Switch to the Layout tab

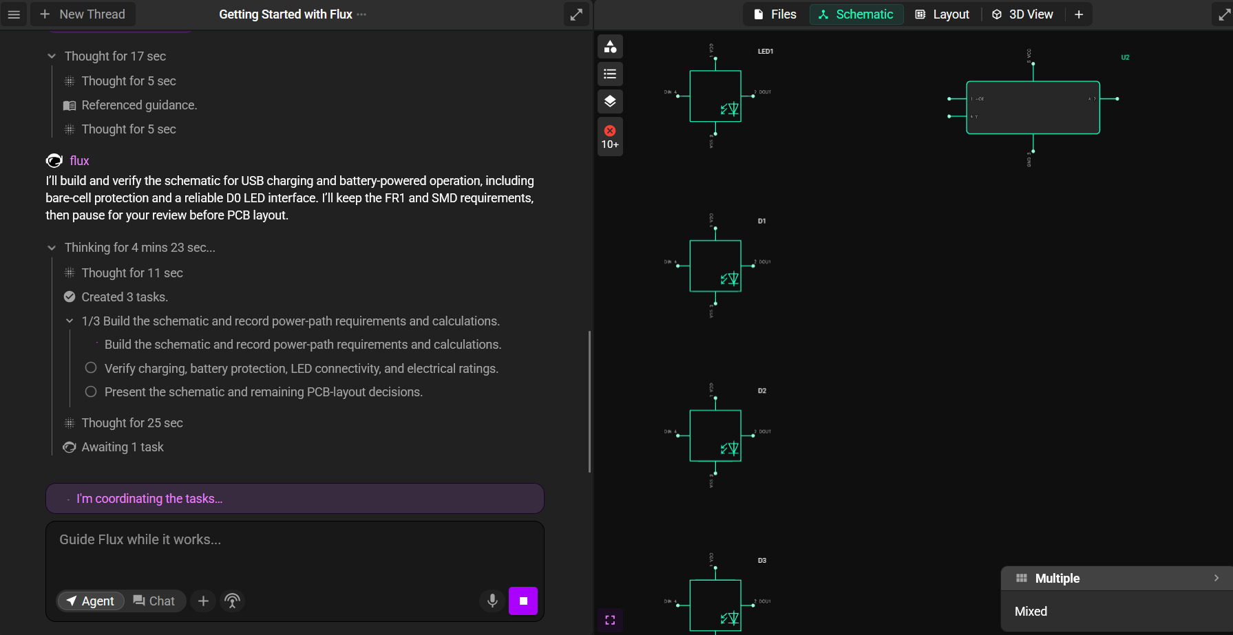coord(942,14)
